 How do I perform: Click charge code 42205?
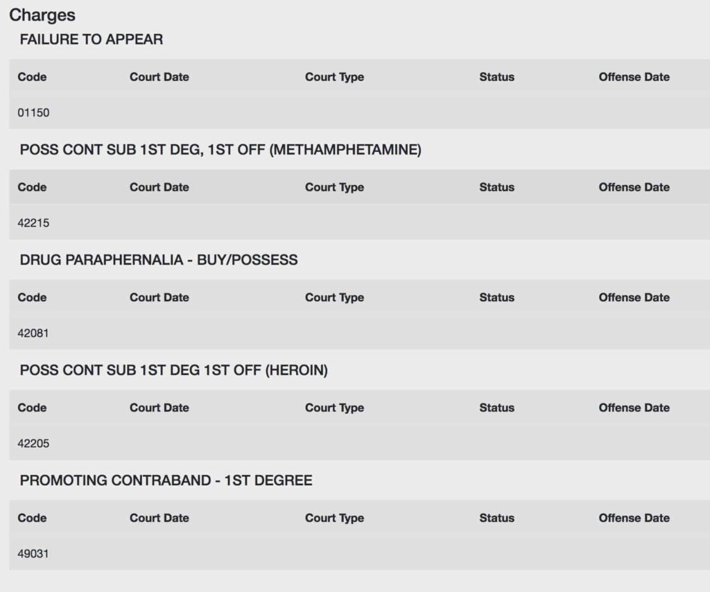click(x=33, y=443)
